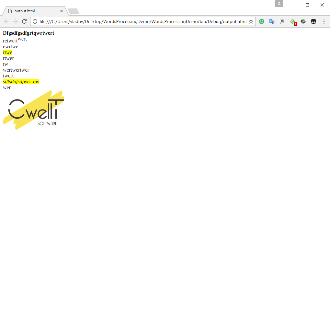The width and height of the screenshot is (330, 317).
Task: Select the output.html tab
Action: [x=35, y=11]
